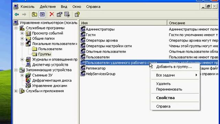Expand Просмотр событий node
The image size is (220, 124).
(22, 33)
